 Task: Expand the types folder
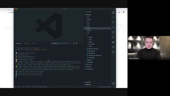[x=97, y=46]
